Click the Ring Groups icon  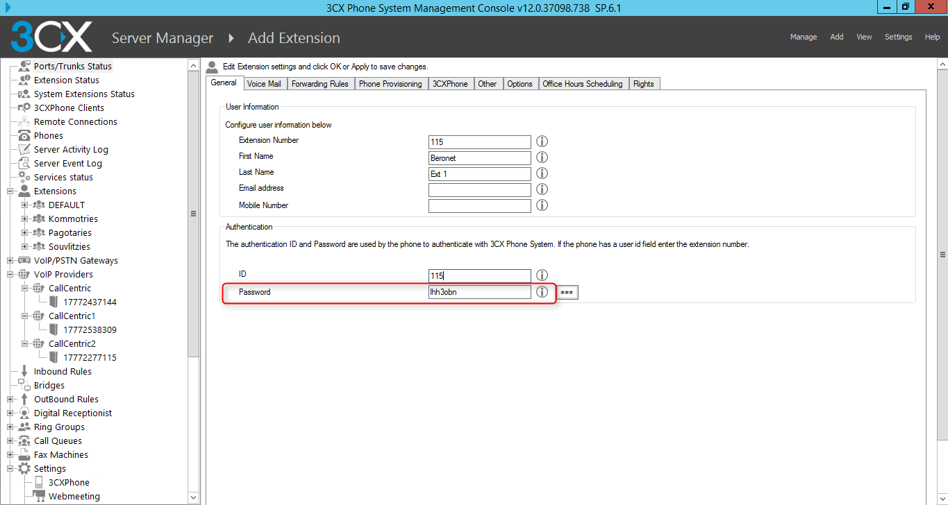pyautogui.click(x=24, y=427)
